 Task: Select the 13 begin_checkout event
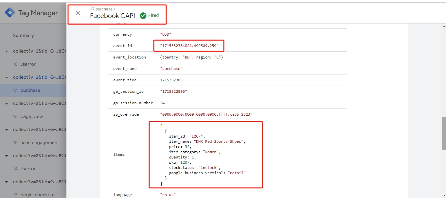pyautogui.click(x=33, y=195)
